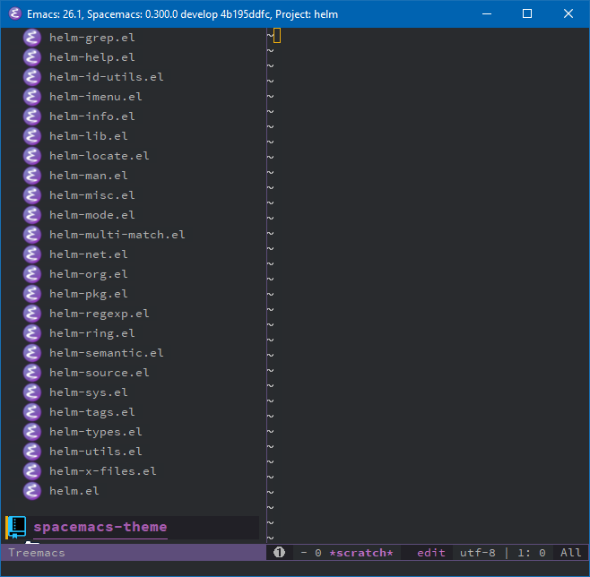Screen dimensions: 590x577
Task: Click the icon next to helm.el
Action: 32,491
